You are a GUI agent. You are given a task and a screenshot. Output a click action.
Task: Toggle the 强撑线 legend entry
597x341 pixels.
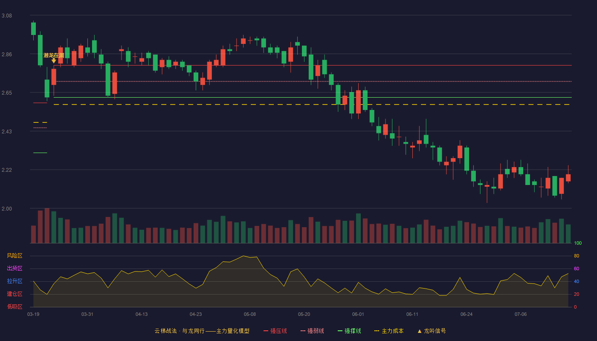pyautogui.click(x=349, y=331)
